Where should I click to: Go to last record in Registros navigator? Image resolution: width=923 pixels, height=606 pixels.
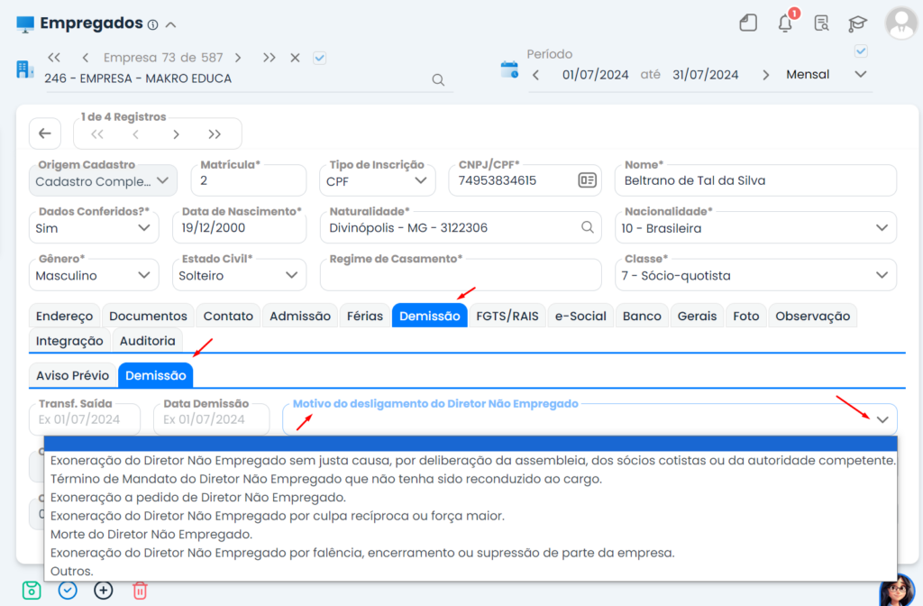tap(215, 134)
